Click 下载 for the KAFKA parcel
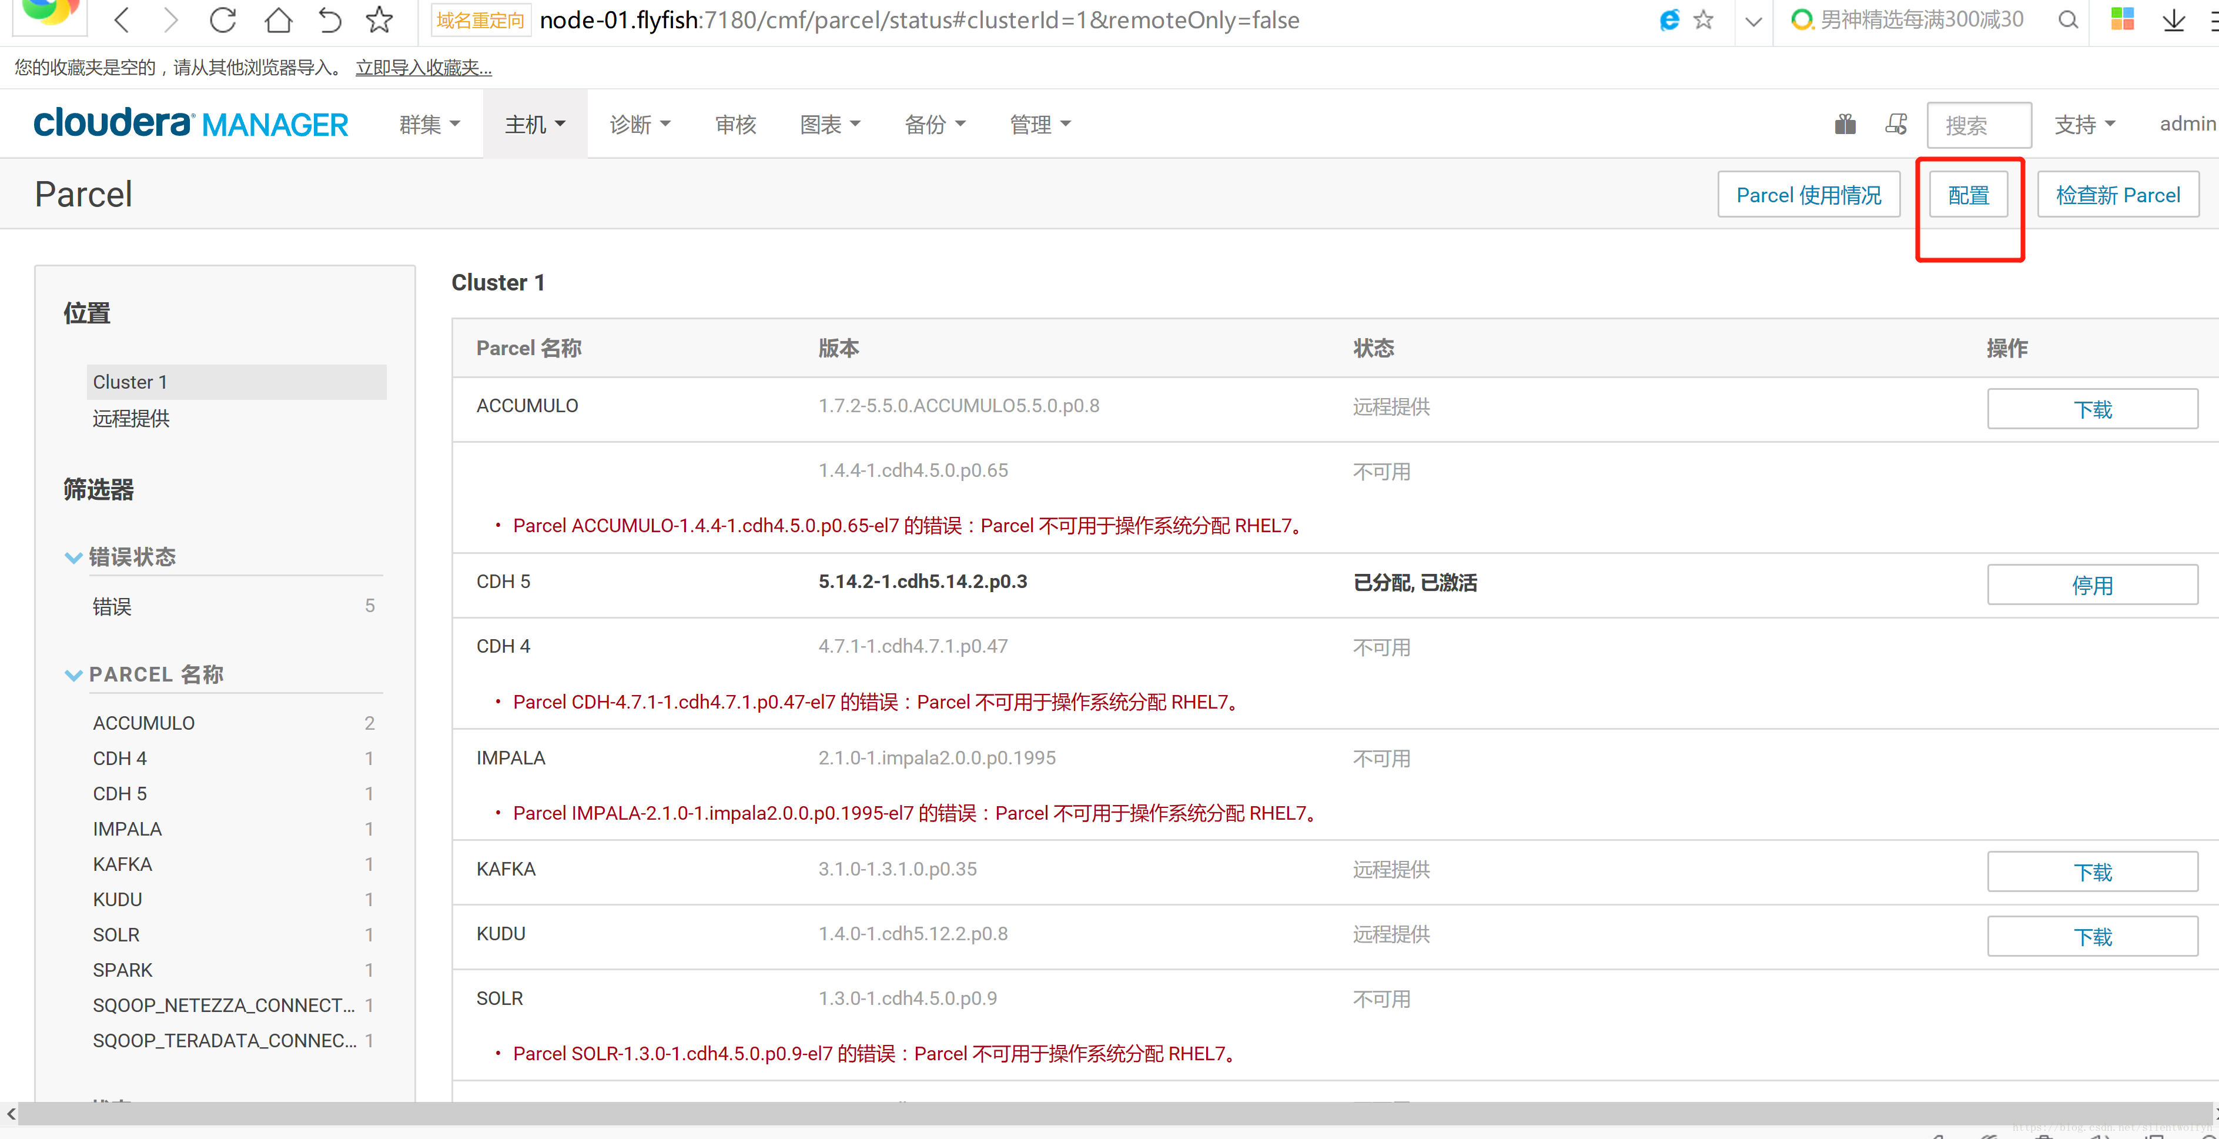Image resolution: width=2219 pixels, height=1139 pixels. [x=2093, y=872]
